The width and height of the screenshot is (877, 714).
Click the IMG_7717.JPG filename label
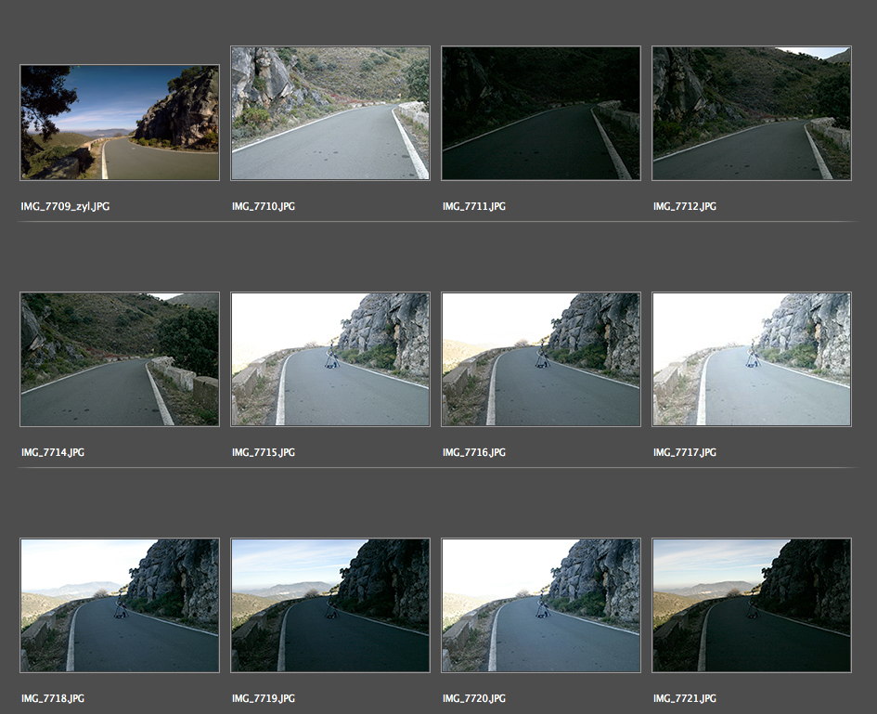click(685, 452)
